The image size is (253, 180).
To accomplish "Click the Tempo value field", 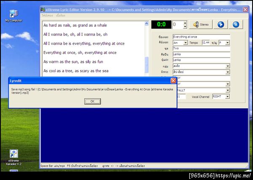I will tap(206, 43).
